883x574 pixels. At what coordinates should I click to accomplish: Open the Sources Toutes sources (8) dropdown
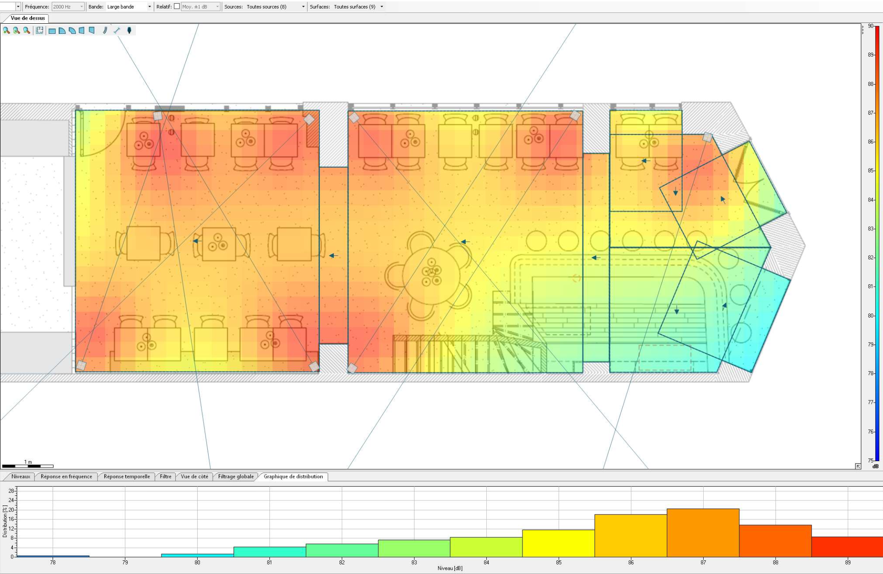tap(275, 7)
